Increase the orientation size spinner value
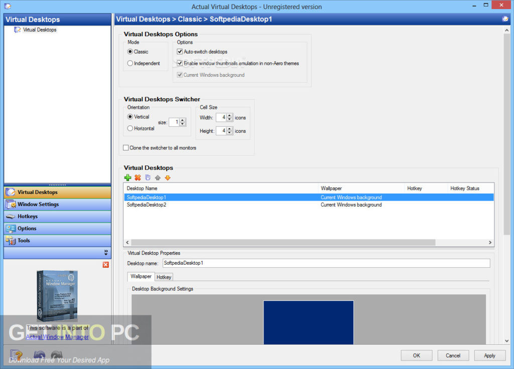This screenshot has height=369, width=514. (183, 120)
